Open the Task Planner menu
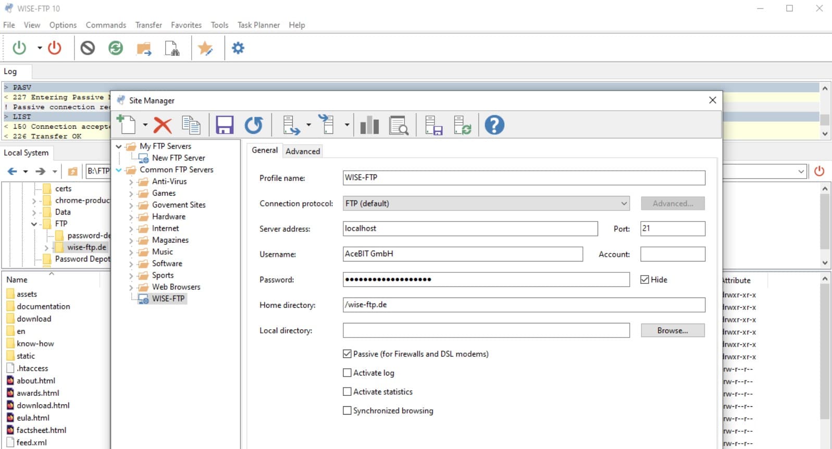The height and width of the screenshot is (449, 832). (258, 25)
